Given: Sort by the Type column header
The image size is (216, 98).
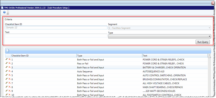Looking at the screenshot, I should (109, 56).
